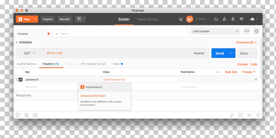The height and width of the screenshot is (138, 276).
Task: Click the Unresolved Variable text in tooltip
Action: click(x=93, y=96)
